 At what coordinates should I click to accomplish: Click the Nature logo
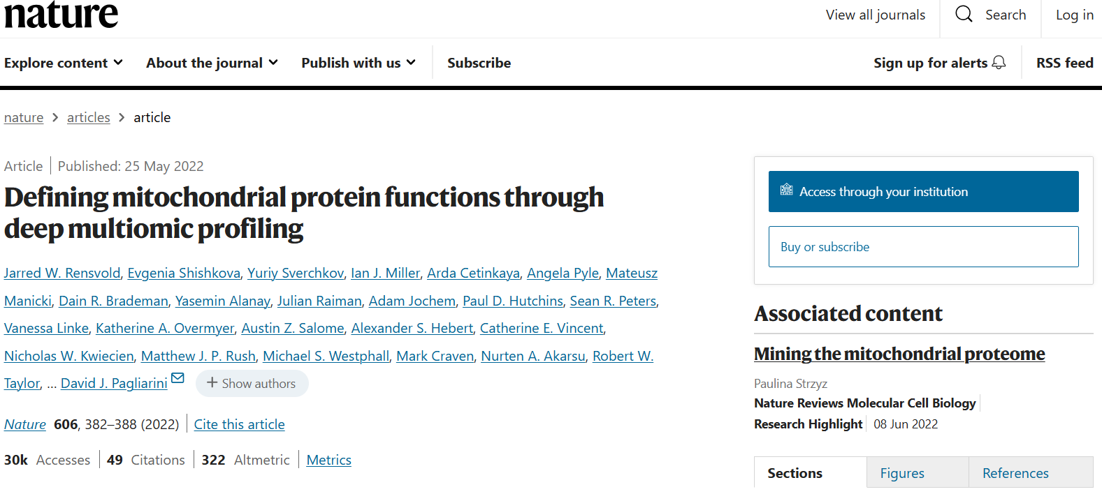pos(61,14)
